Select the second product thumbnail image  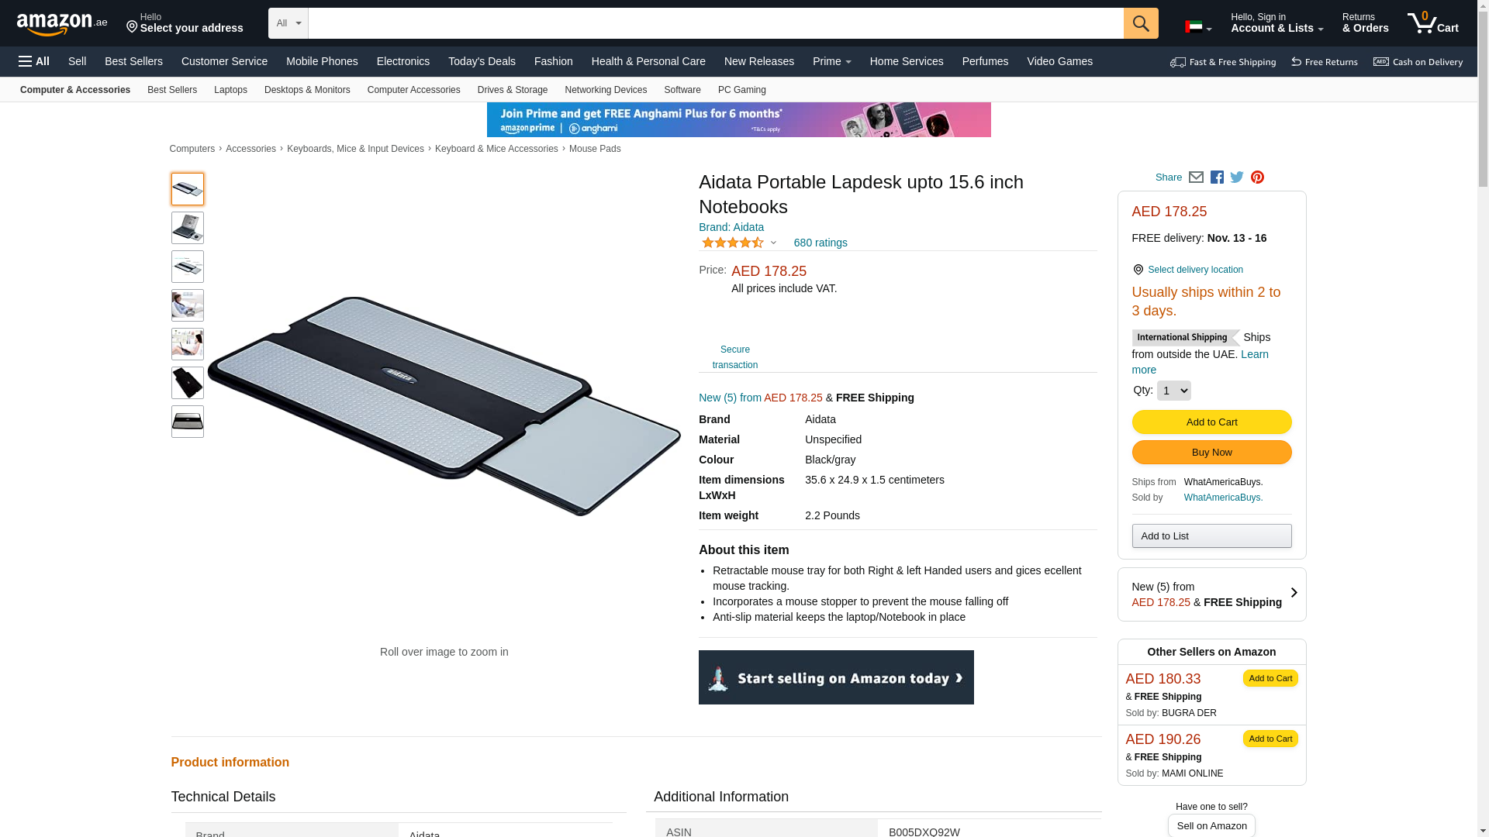point(188,228)
